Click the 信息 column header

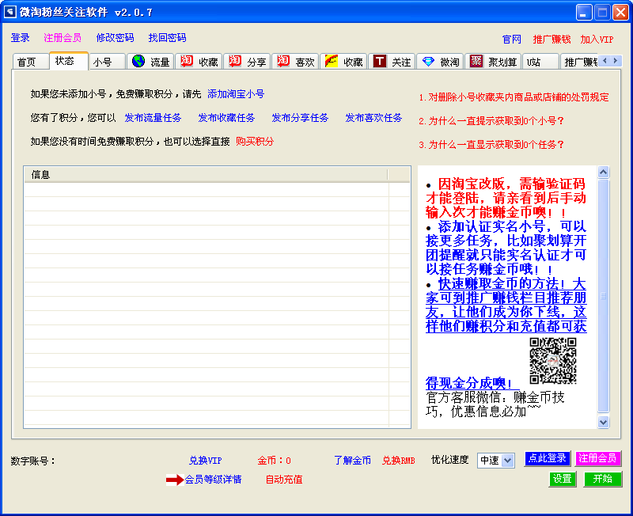coord(206,175)
